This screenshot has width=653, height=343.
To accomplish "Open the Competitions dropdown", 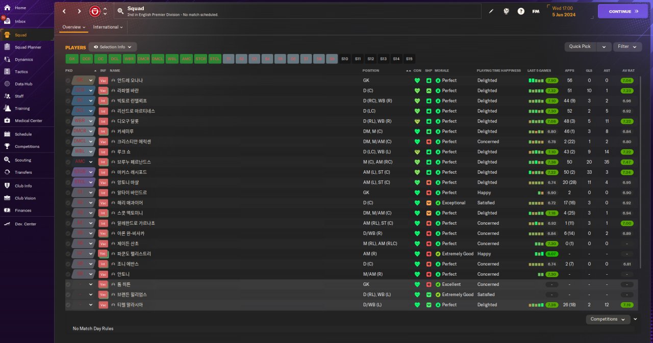I will click(x=608, y=319).
